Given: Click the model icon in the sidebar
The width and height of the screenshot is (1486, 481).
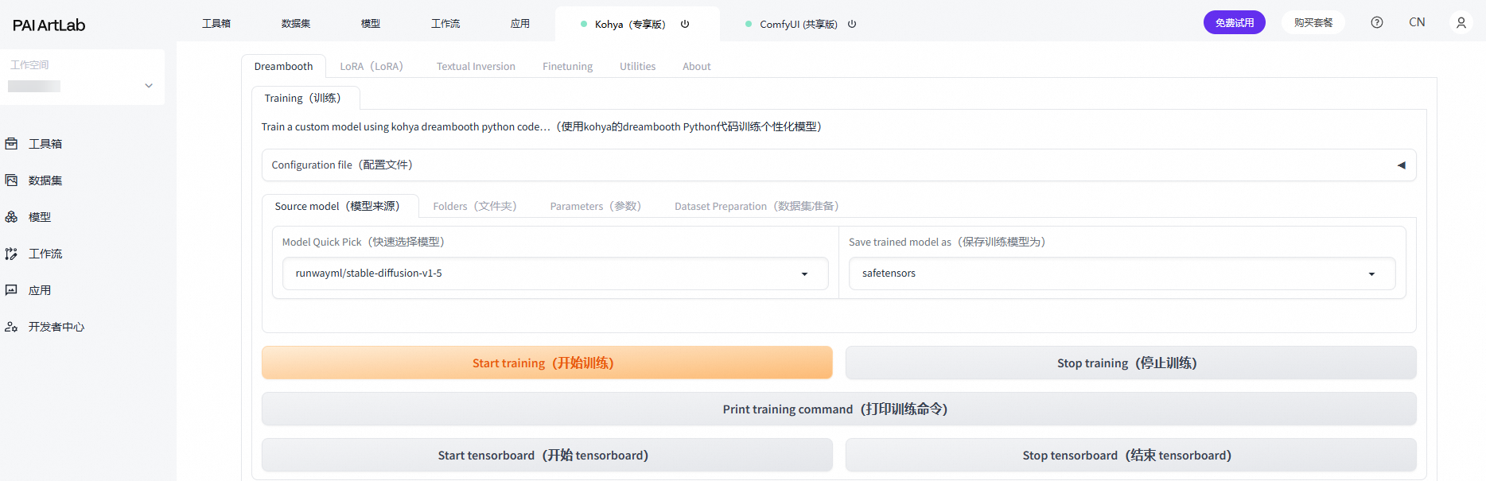Looking at the screenshot, I should point(11,217).
